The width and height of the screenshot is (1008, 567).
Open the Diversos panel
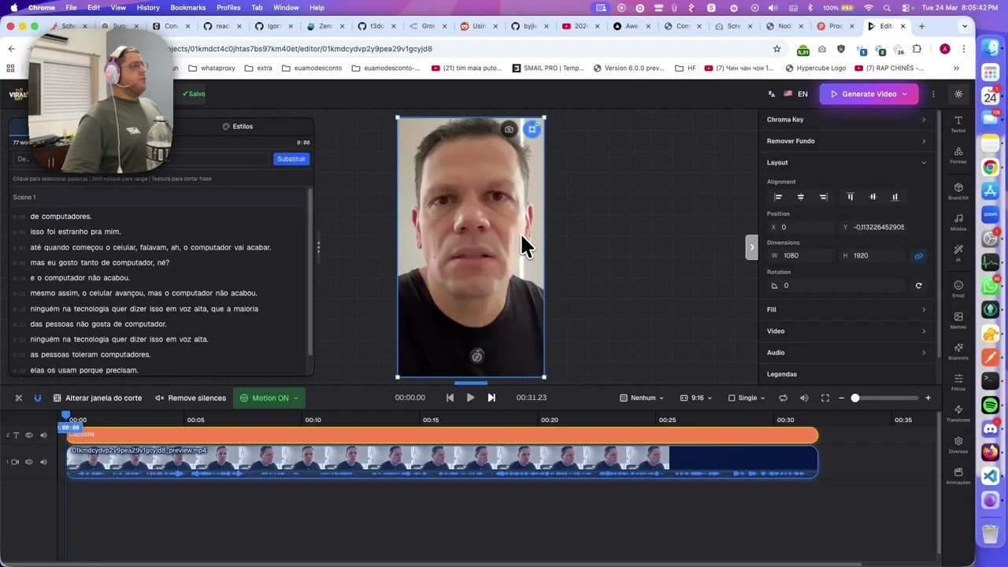958,445
